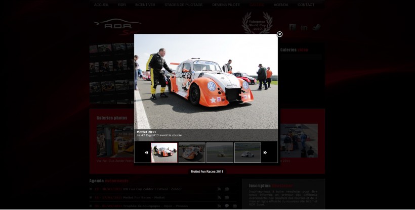The width and height of the screenshot is (415, 210).
Task: Open the LinkedIn social icon
Action: [x=304, y=27]
